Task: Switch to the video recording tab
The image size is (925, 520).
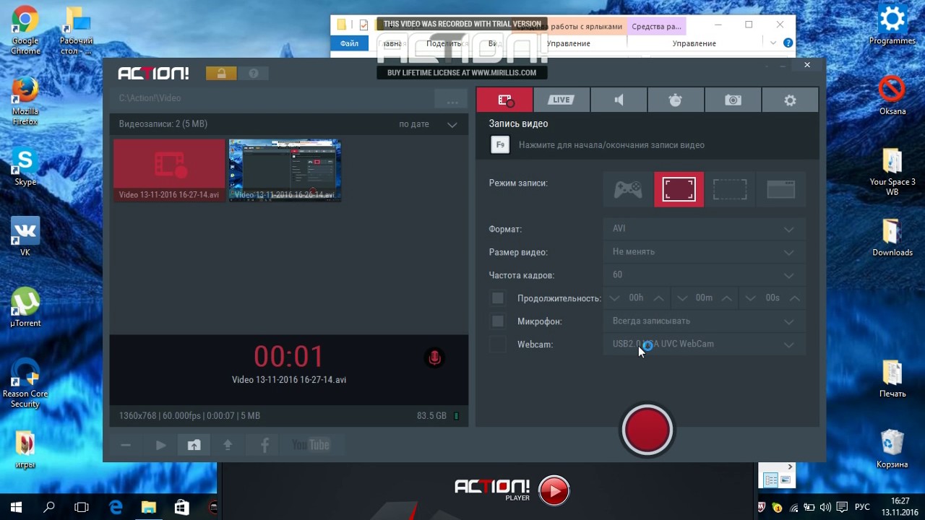Action: pyautogui.click(x=504, y=100)
